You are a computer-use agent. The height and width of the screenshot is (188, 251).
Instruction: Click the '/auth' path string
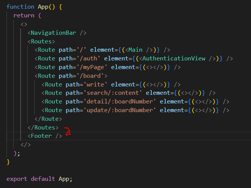tap(88, 59)
